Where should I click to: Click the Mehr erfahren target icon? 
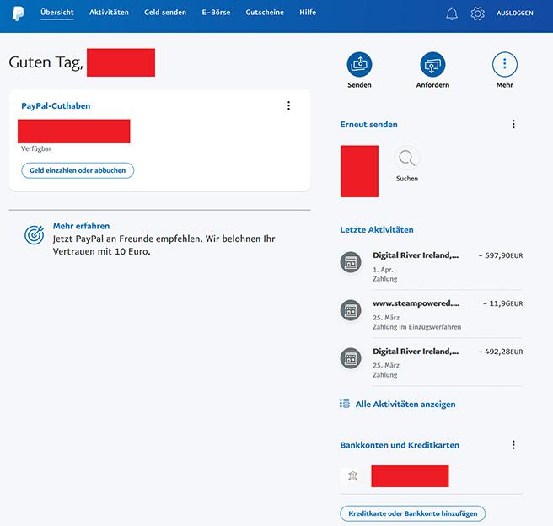35,235
